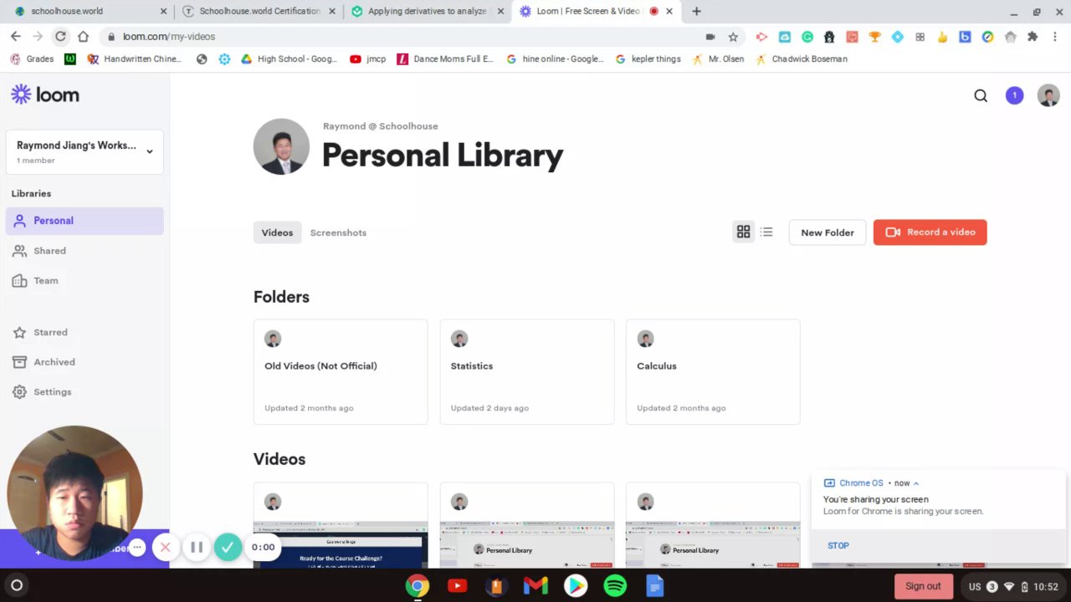The width and height of the screenshot is (1071, 602).
Task: Expand Raymond Jiang's Workspace dropdown
Action: [85, 151]
